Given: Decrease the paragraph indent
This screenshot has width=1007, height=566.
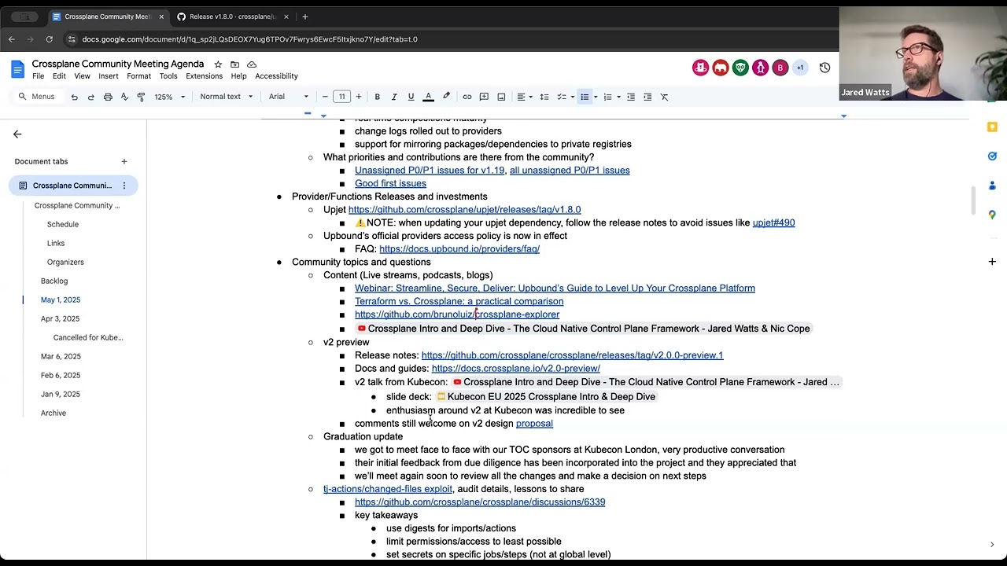Looking at the screenshot, I should coord(630,97).
